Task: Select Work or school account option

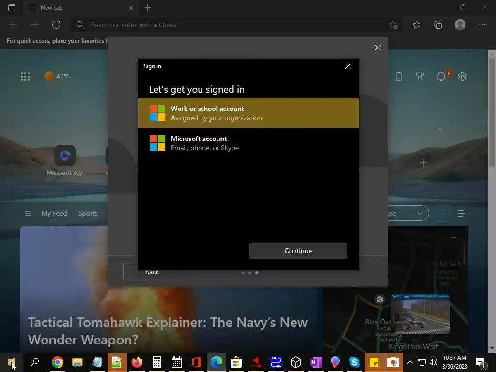Action: [248, 113]
